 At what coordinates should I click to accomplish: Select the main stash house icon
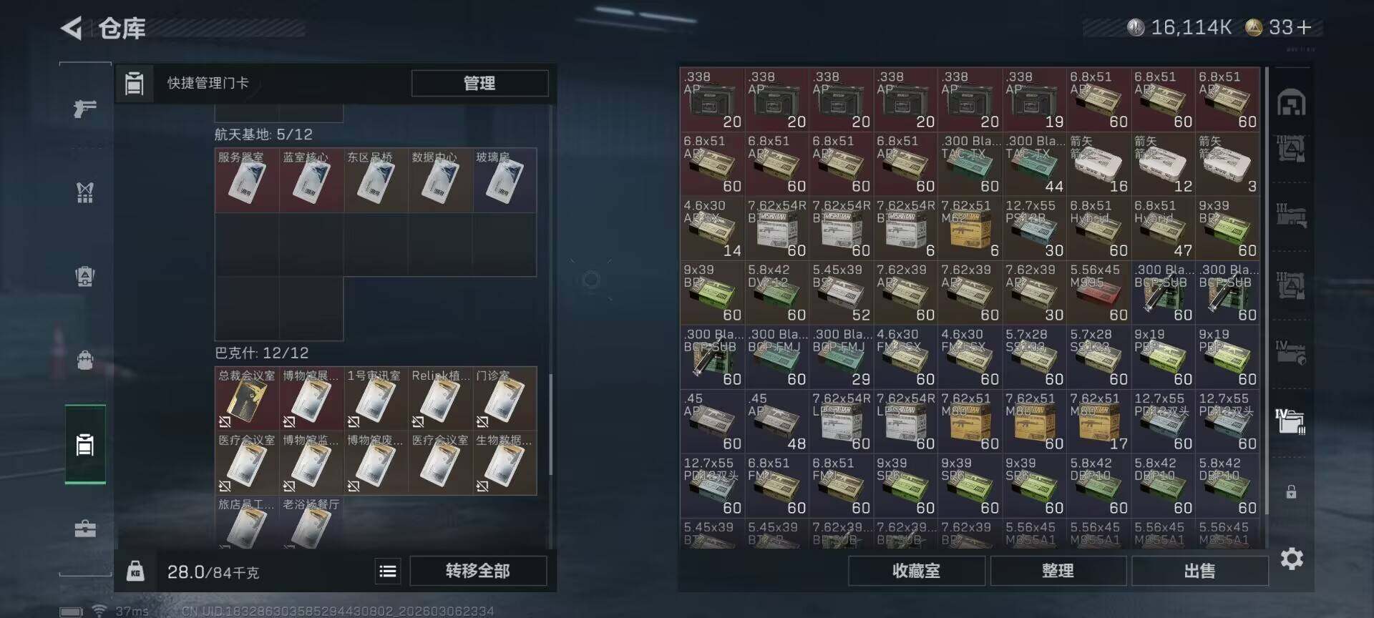point(1291,103)
